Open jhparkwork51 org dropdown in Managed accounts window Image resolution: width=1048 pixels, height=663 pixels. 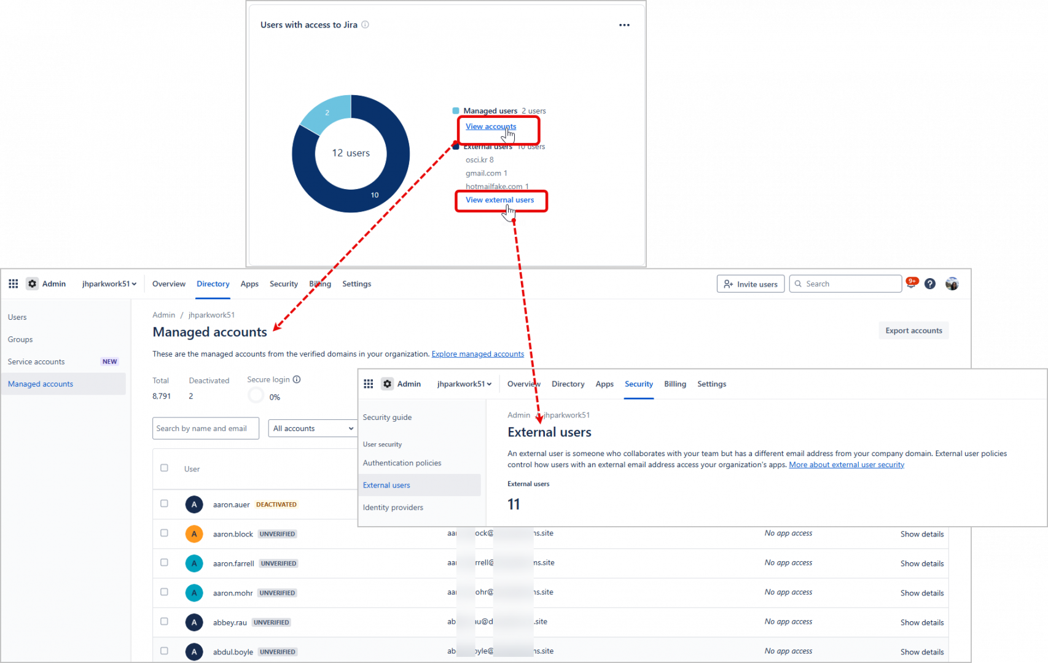click(x=109, y=284)
